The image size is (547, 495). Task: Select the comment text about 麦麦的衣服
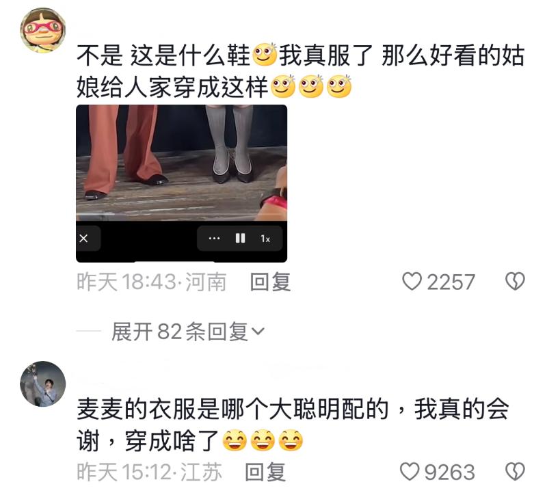coord(293,425)
